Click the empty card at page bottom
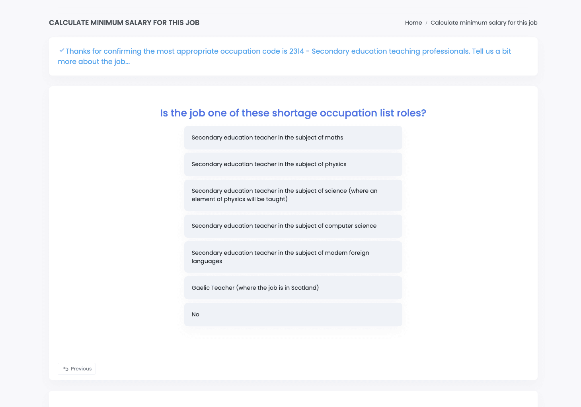 click(x=293, y=399)
